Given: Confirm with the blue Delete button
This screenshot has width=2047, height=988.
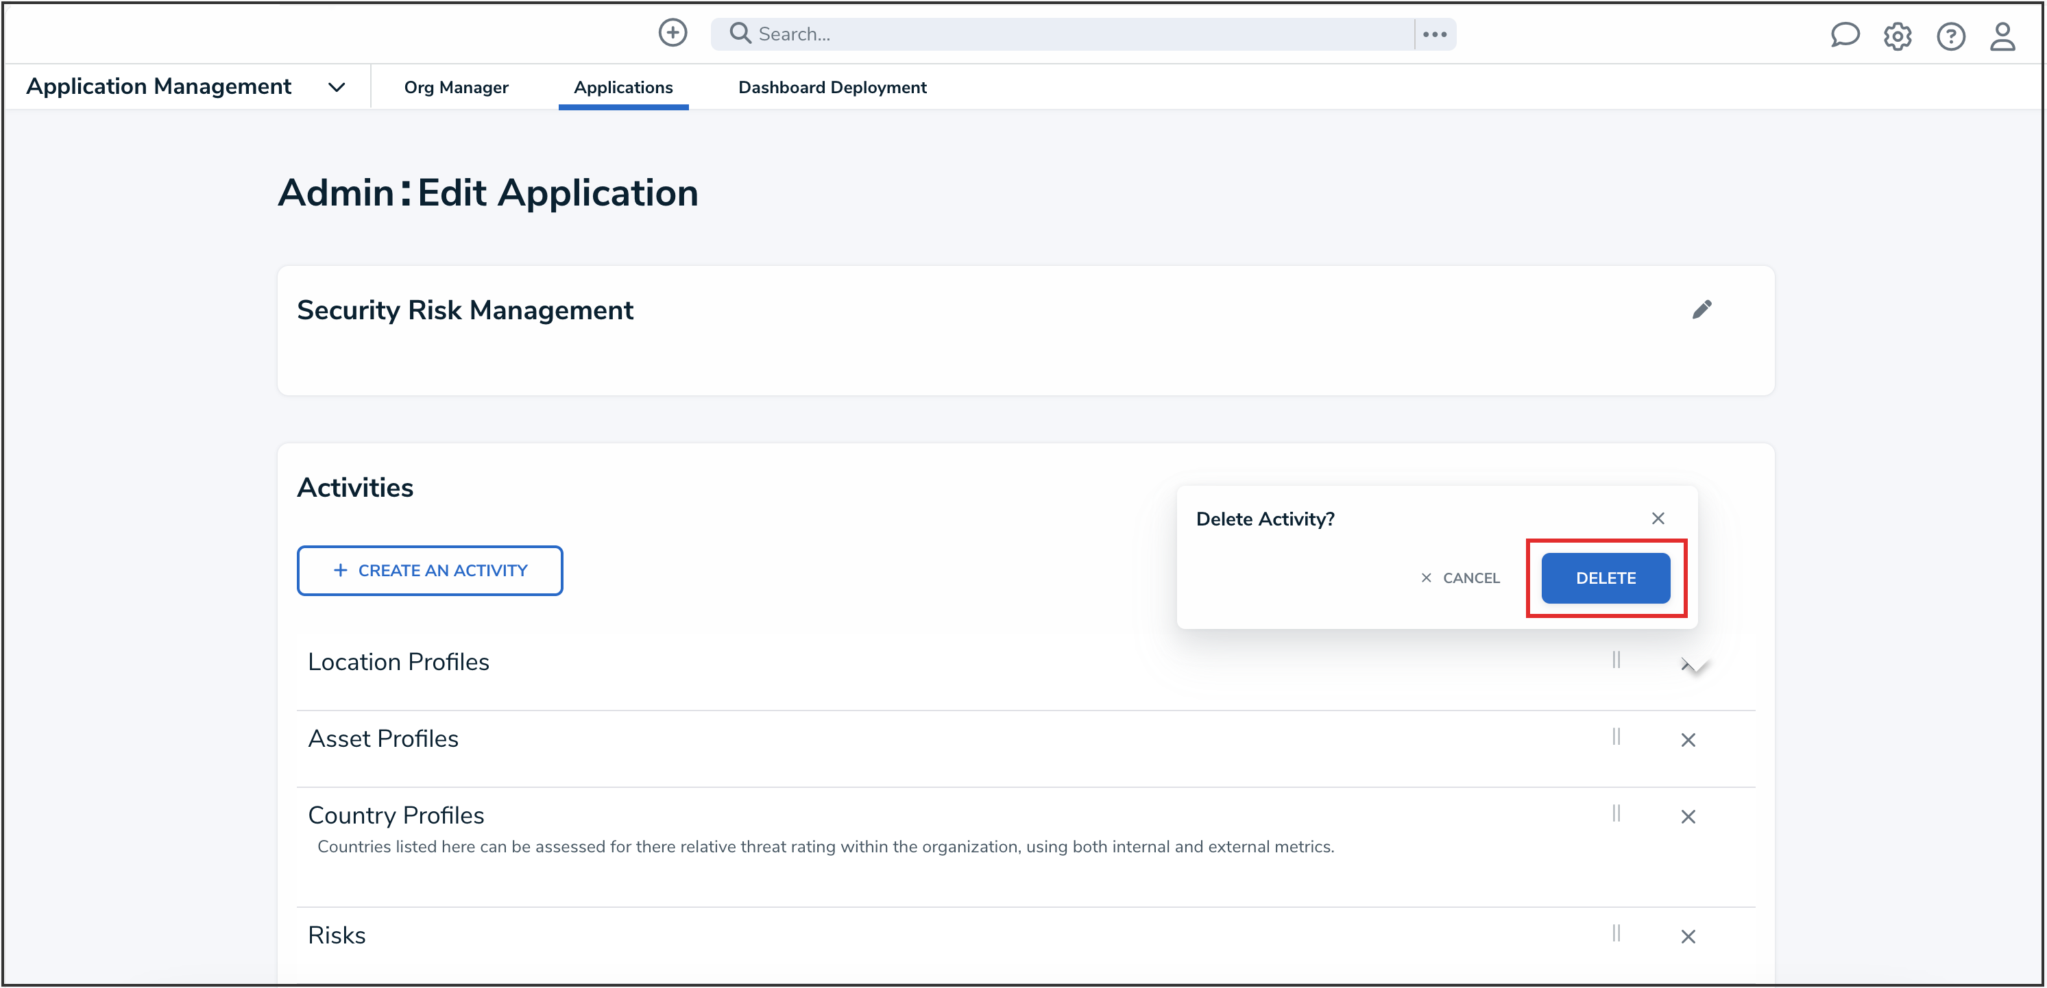Looking at the screenshot, I should tap(1606, 578).
